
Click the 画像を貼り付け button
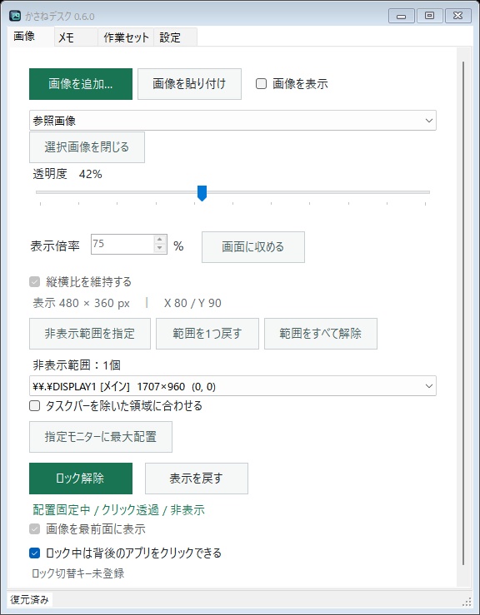[x=189, y=84]
